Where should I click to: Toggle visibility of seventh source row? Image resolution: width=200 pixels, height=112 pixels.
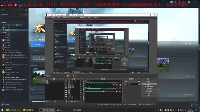tap(81, 93)
